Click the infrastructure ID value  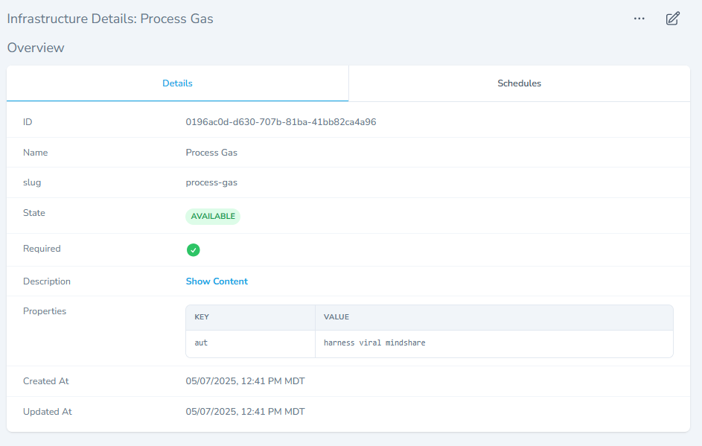click(281, 122)
